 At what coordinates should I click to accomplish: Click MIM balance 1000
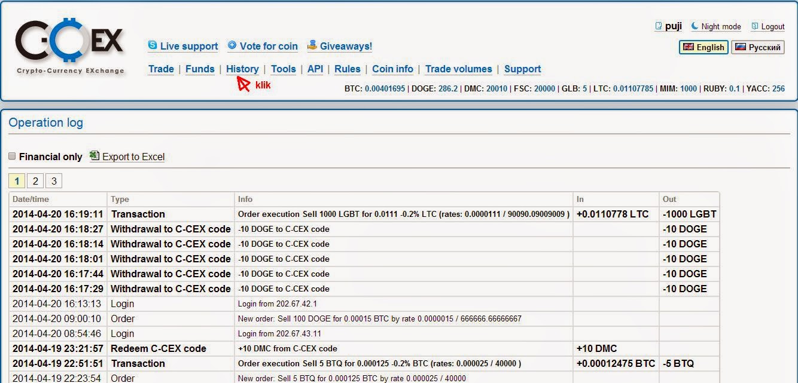click(x=689, y=88)
